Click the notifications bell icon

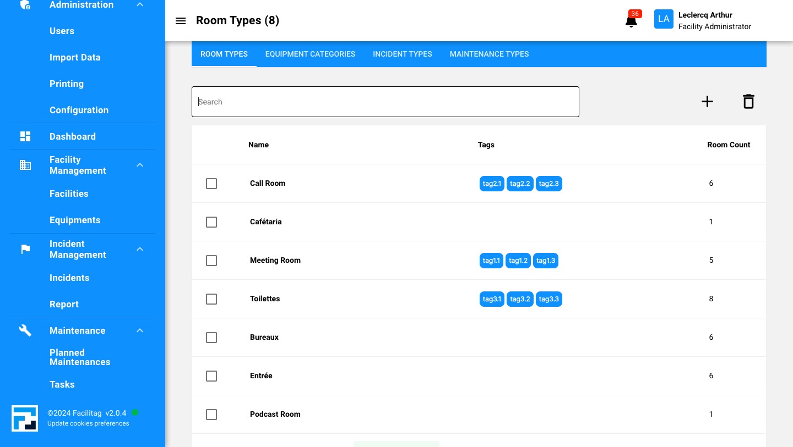coord(631,21)
